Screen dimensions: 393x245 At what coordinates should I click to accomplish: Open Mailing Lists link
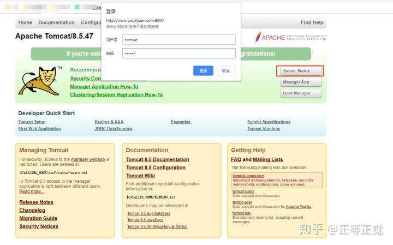coord(268,159)
